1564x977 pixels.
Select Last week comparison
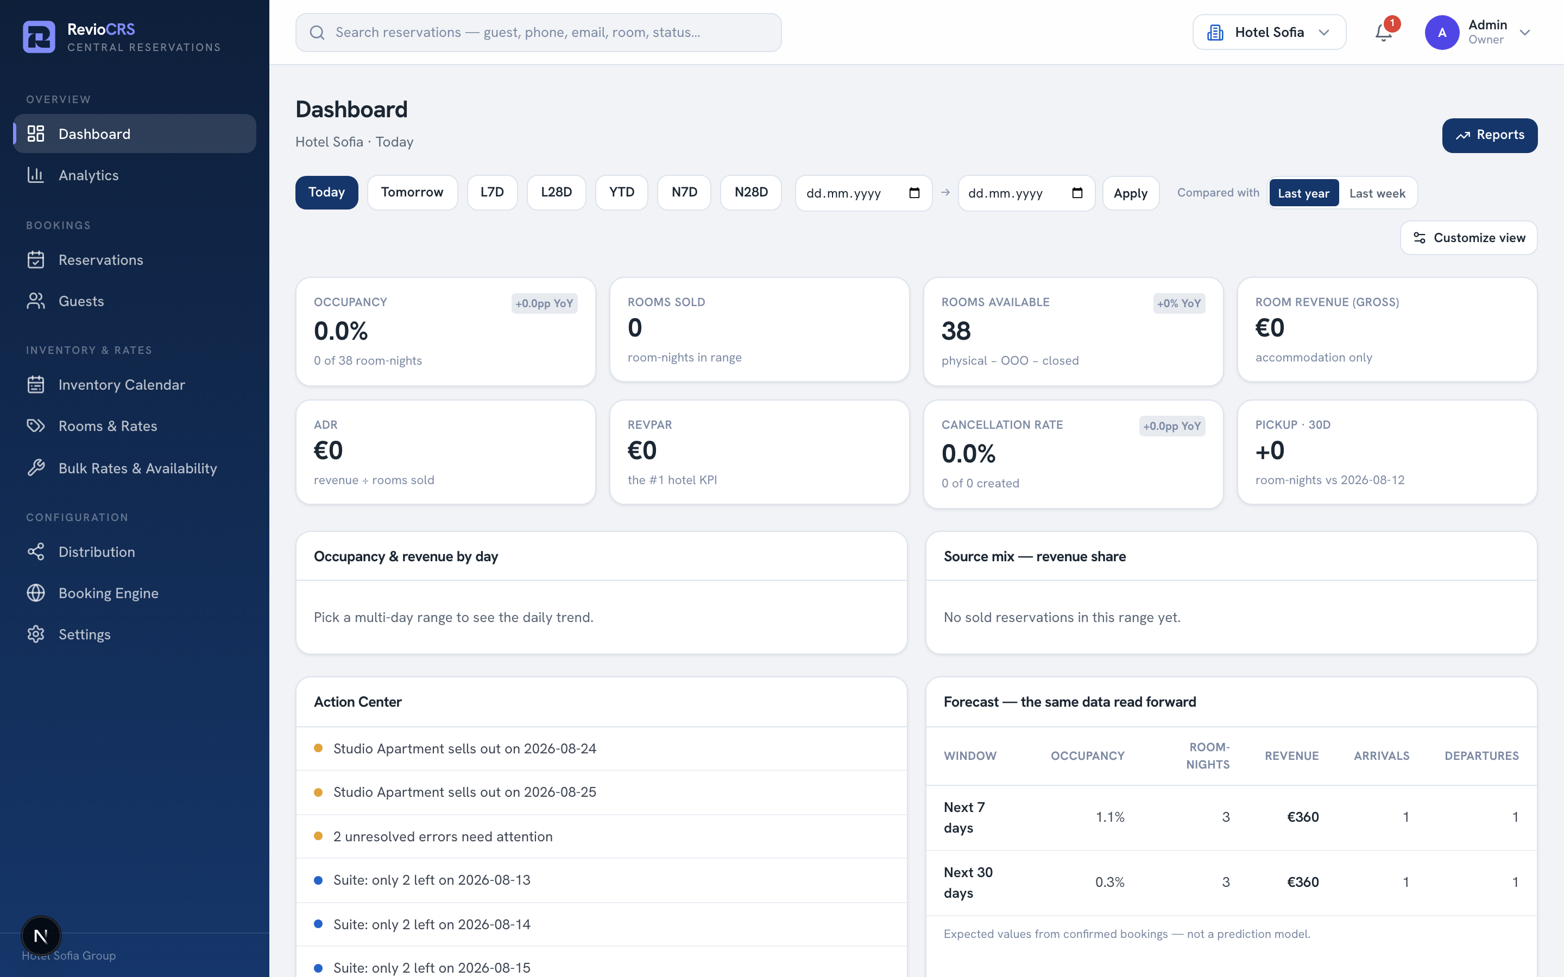click(1377, 193)
